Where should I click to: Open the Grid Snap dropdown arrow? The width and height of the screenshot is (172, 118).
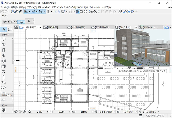(51, 11)
